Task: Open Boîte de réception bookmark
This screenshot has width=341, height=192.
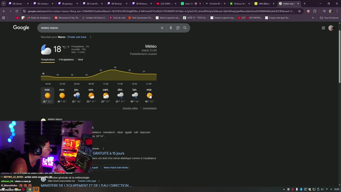Action: [39, 18]
